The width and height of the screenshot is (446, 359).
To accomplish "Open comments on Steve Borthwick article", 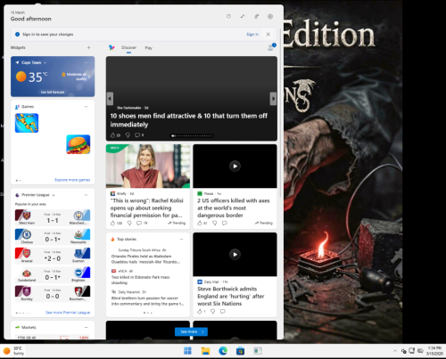I will coord(222,311).
